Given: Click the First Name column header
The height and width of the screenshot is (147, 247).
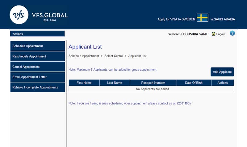Looking at the screenshot, I should 84,83.
